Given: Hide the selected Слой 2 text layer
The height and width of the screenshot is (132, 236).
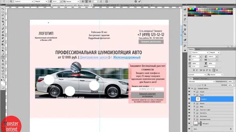Looking at the screenshot, I should pyautogui.click(x=189, y=99).
